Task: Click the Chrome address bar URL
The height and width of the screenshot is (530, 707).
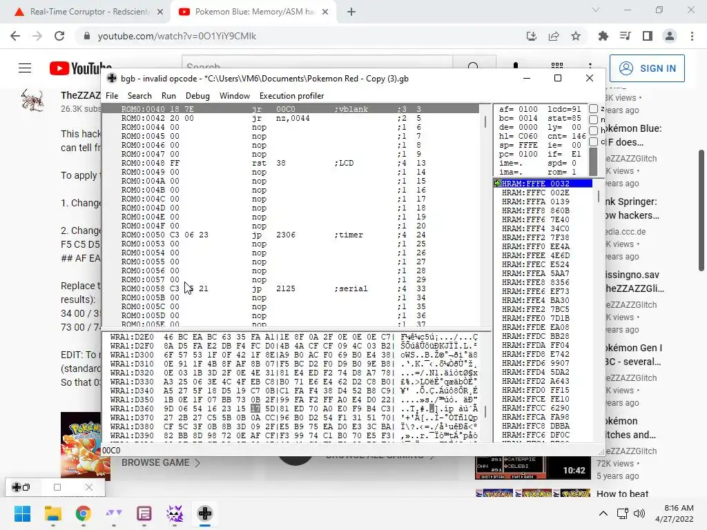Action: tap(177, 36)
